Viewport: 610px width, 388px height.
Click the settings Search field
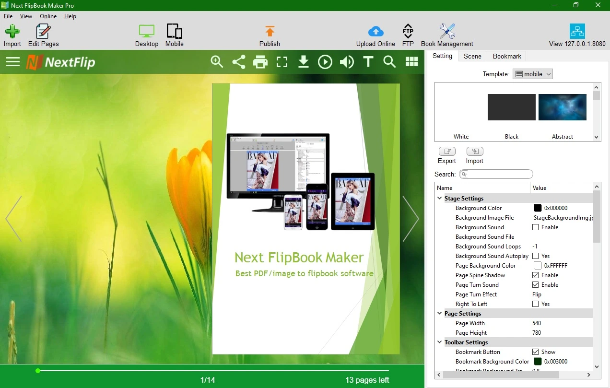point(496,174)
